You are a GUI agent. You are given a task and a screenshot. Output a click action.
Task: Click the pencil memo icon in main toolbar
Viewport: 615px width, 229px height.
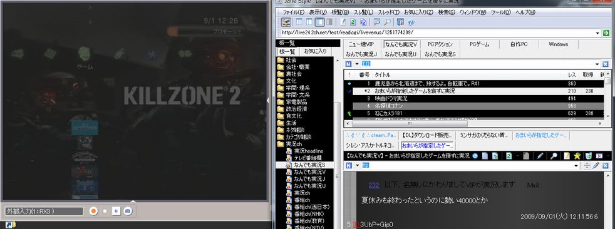(x=343, y=23)
